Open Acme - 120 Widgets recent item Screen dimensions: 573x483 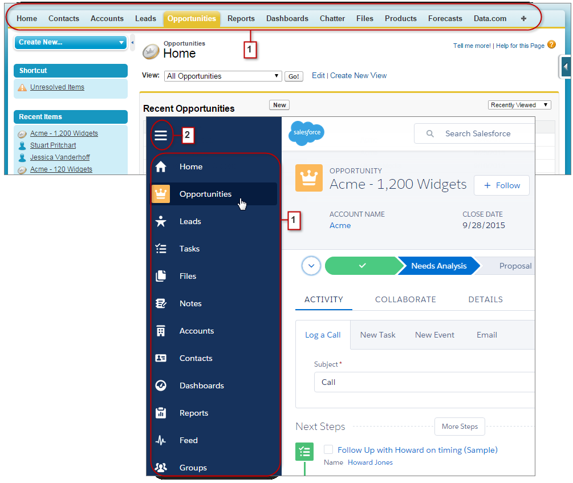coord(61,169)
